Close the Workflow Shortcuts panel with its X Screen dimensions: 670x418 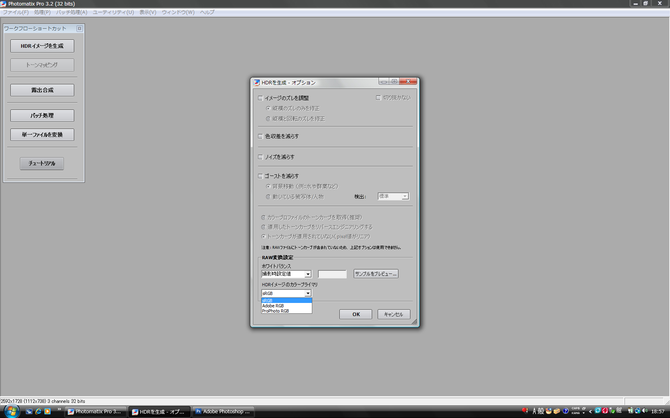click(80, 29)
